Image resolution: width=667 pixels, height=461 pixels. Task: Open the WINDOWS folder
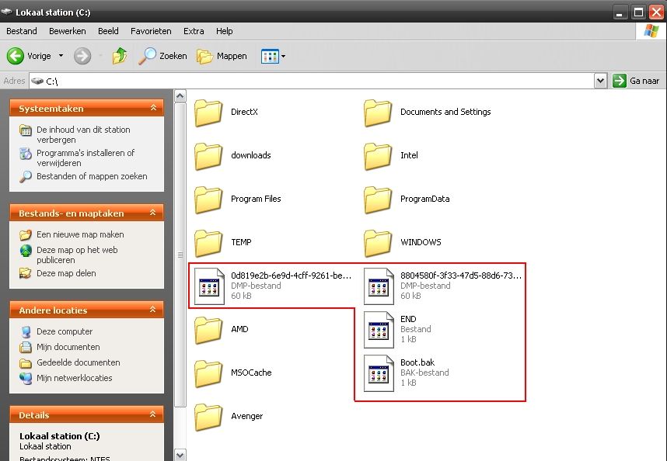pos(378,243)
